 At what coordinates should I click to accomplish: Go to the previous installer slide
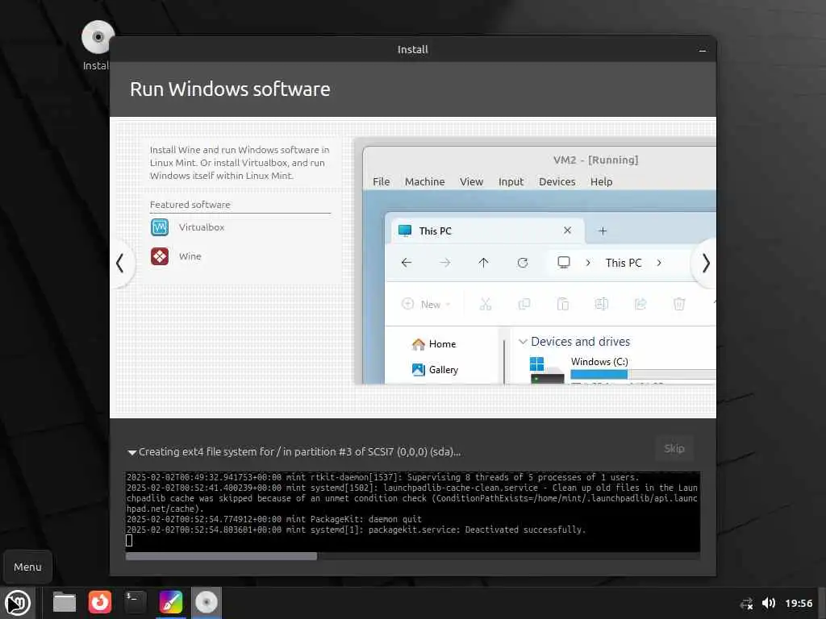pos(121,263)
